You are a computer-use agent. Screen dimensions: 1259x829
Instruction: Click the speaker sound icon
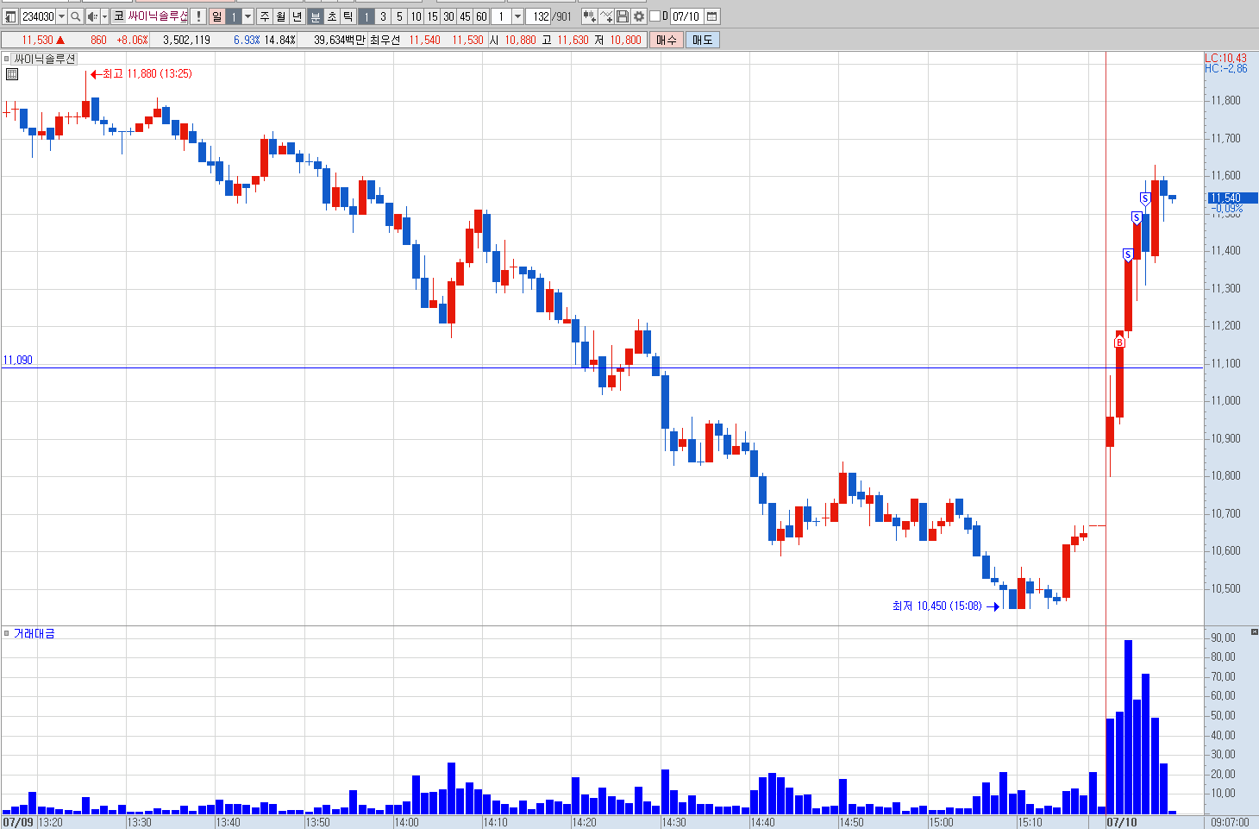(92, 16)
